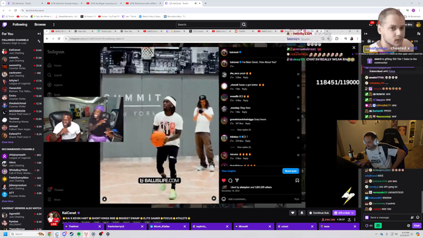Click the Continue Sub button
This screenshot has width=423, height=238.
click(319, 213)
